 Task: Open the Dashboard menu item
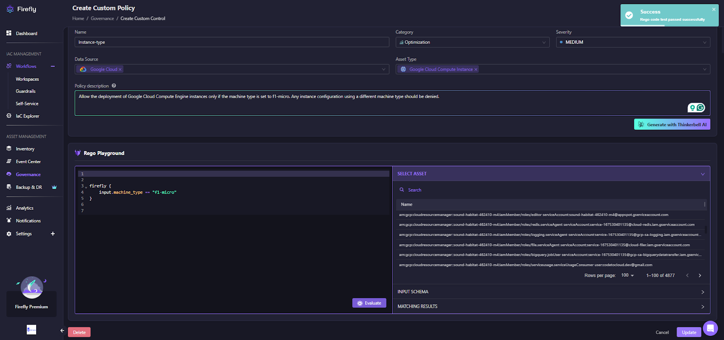27,33
